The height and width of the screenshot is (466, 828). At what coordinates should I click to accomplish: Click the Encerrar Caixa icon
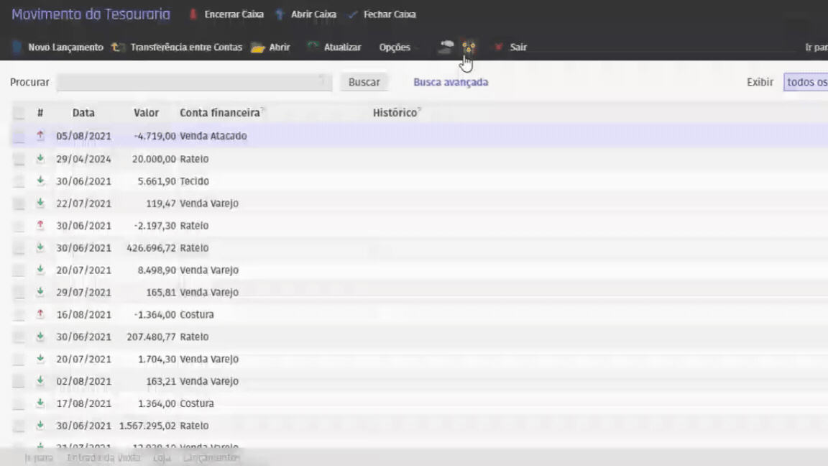pyautogui.click(x=193, y=14)
